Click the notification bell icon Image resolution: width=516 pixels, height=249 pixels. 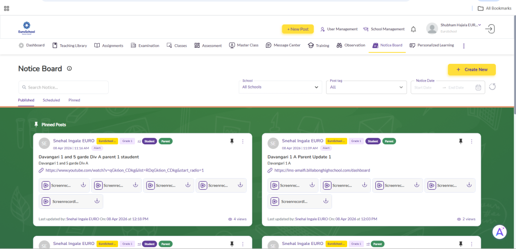[x=413, y=29]
